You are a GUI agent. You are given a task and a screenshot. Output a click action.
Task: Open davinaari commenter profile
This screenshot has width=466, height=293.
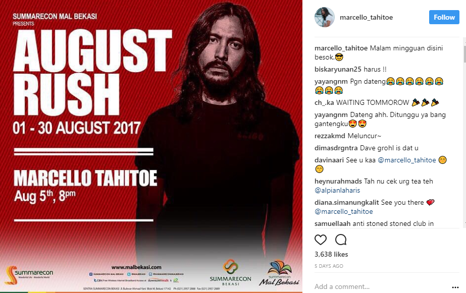(329, 160)
